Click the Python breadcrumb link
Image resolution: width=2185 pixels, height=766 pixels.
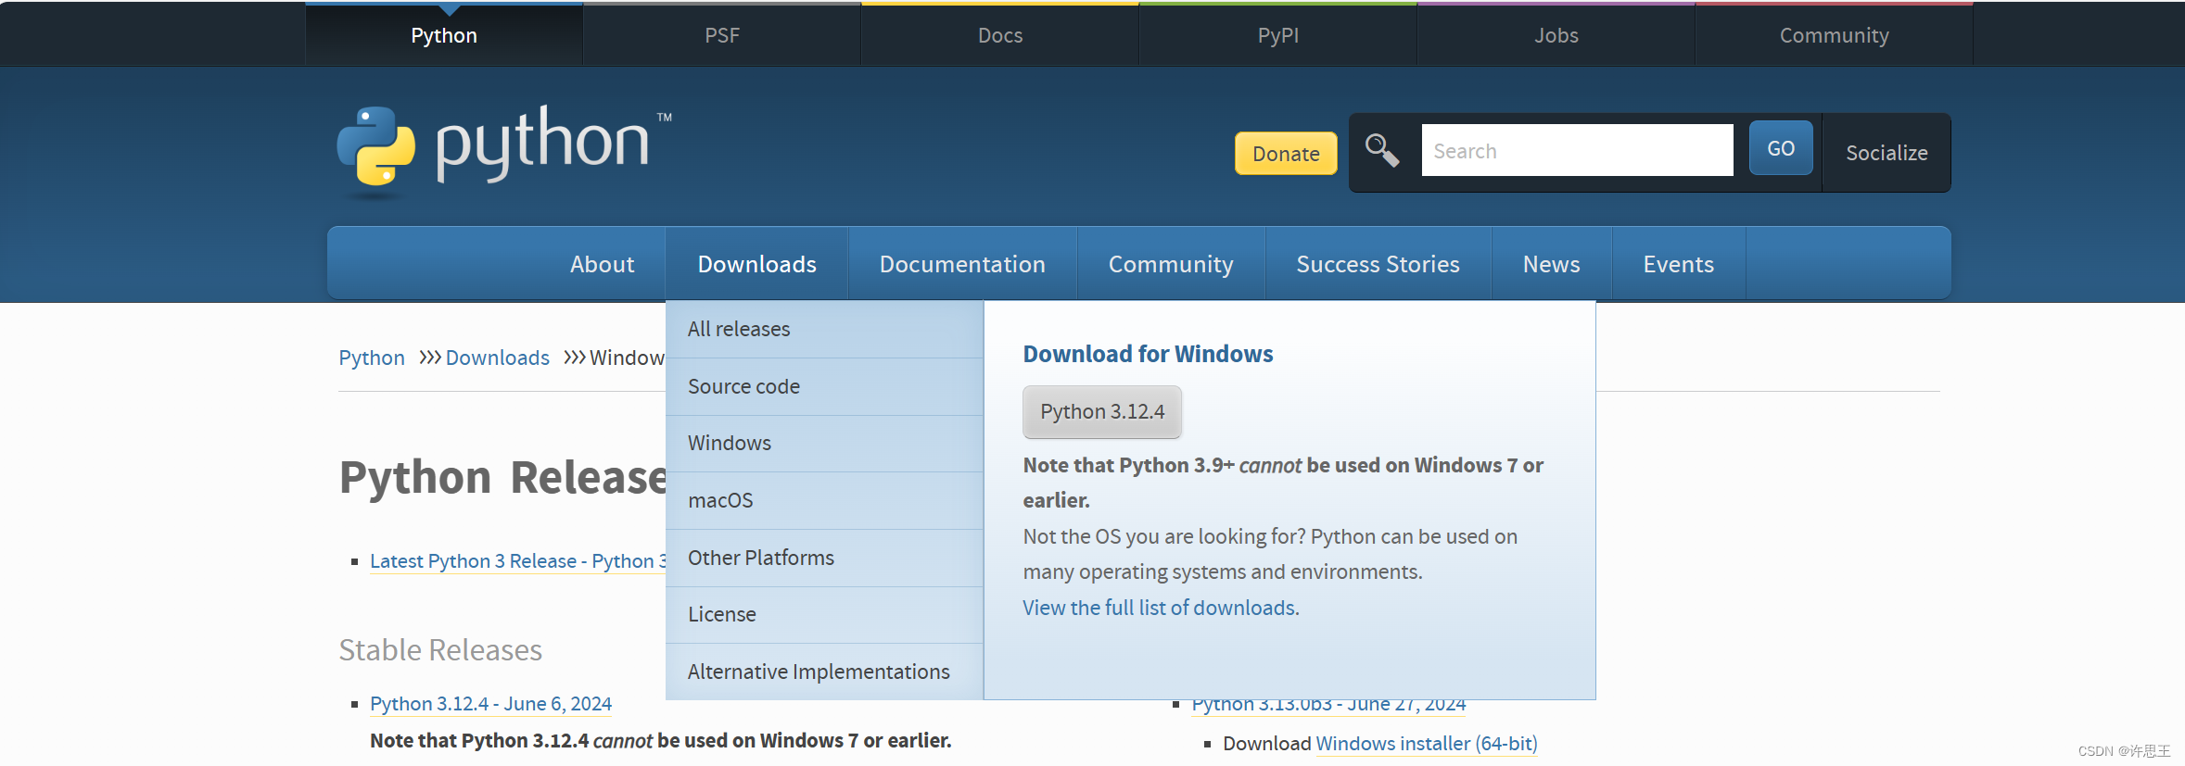tap(372, 358)
